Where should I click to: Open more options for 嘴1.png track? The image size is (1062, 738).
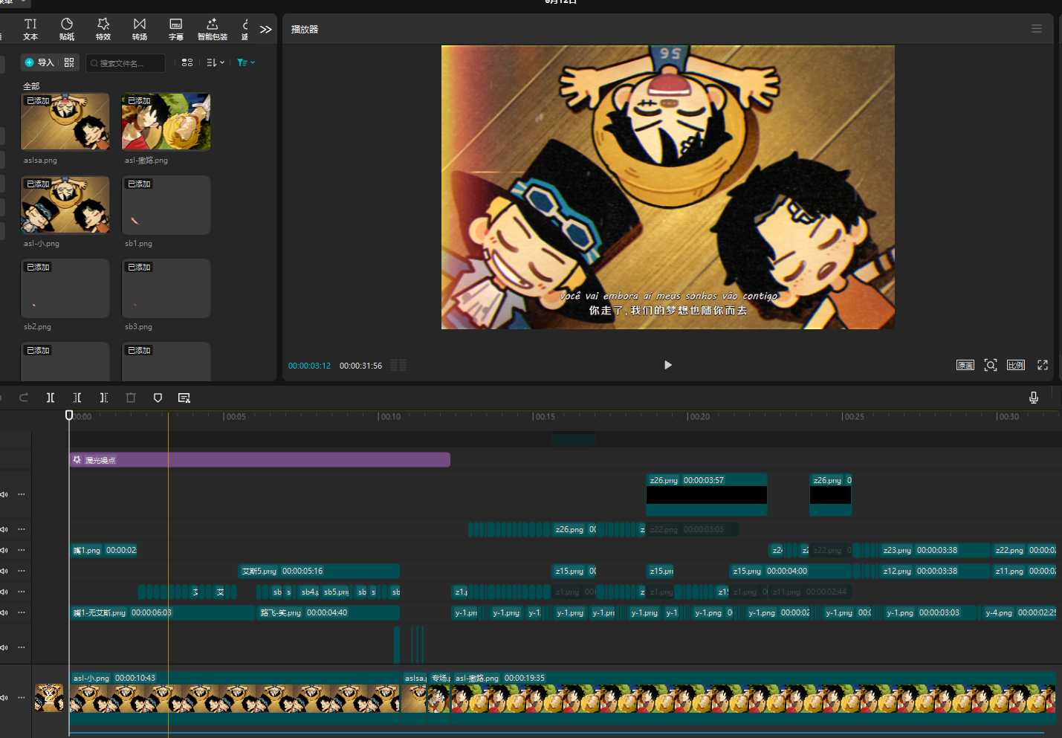point(22,550)
